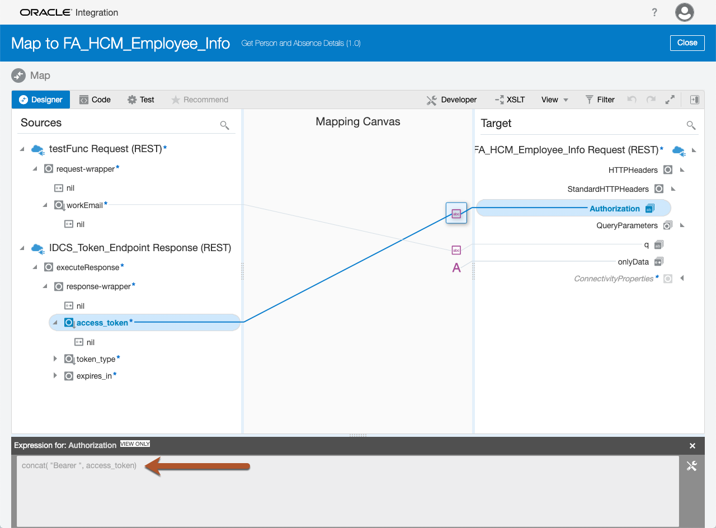Select the expires_in source element
This screenshot has width=716, height=528.
point(94,376)
